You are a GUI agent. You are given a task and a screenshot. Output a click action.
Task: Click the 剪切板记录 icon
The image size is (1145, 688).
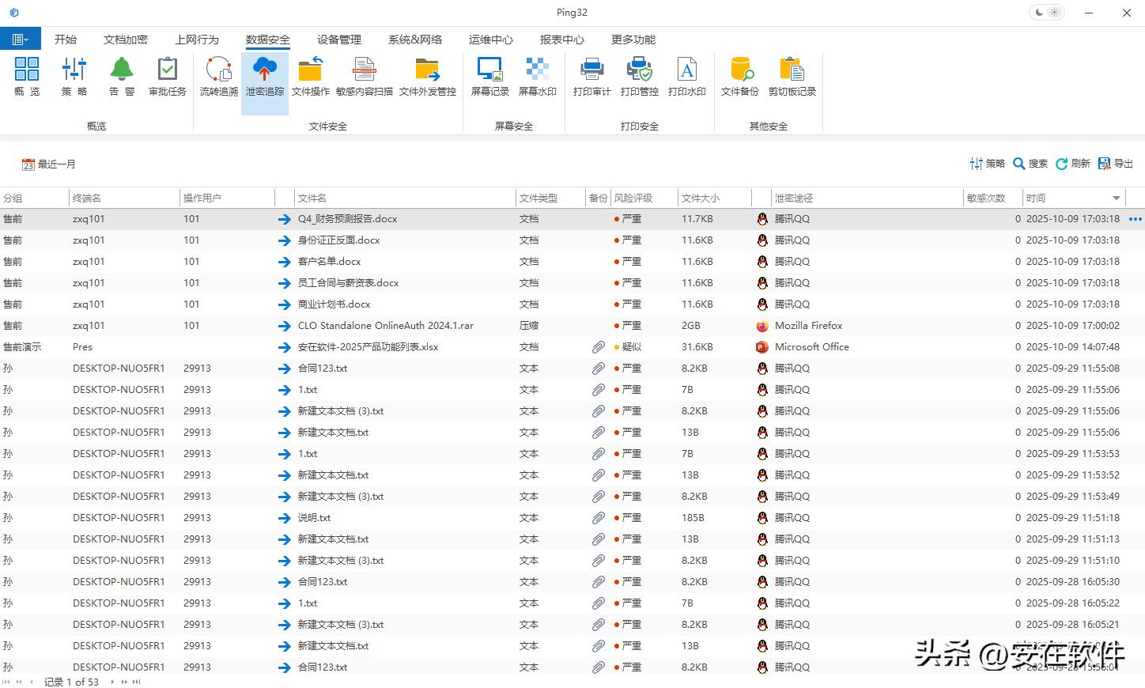click(x=792, y=77)
